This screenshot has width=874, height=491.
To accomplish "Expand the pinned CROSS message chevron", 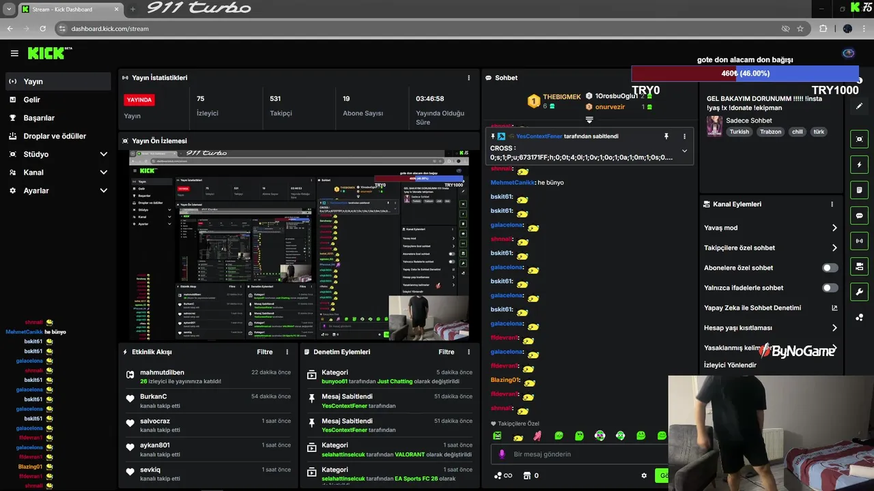I will (684, 151).
